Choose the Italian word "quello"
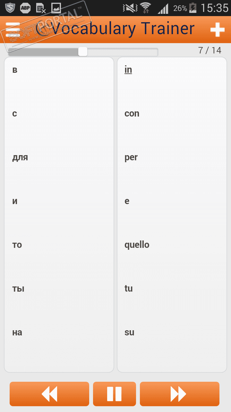The height and width of the screenshot is (412, 231). coord(137,245)
